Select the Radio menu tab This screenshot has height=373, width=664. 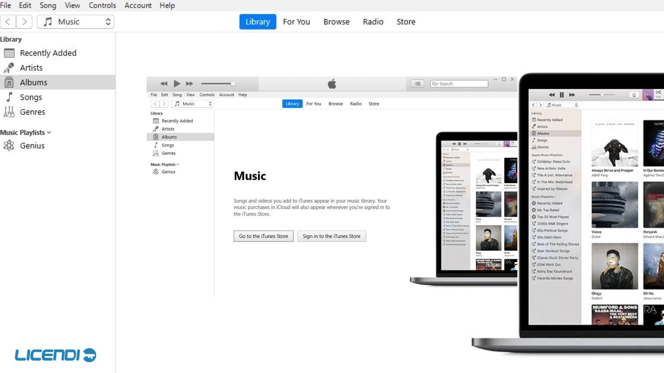pos(373,21)
